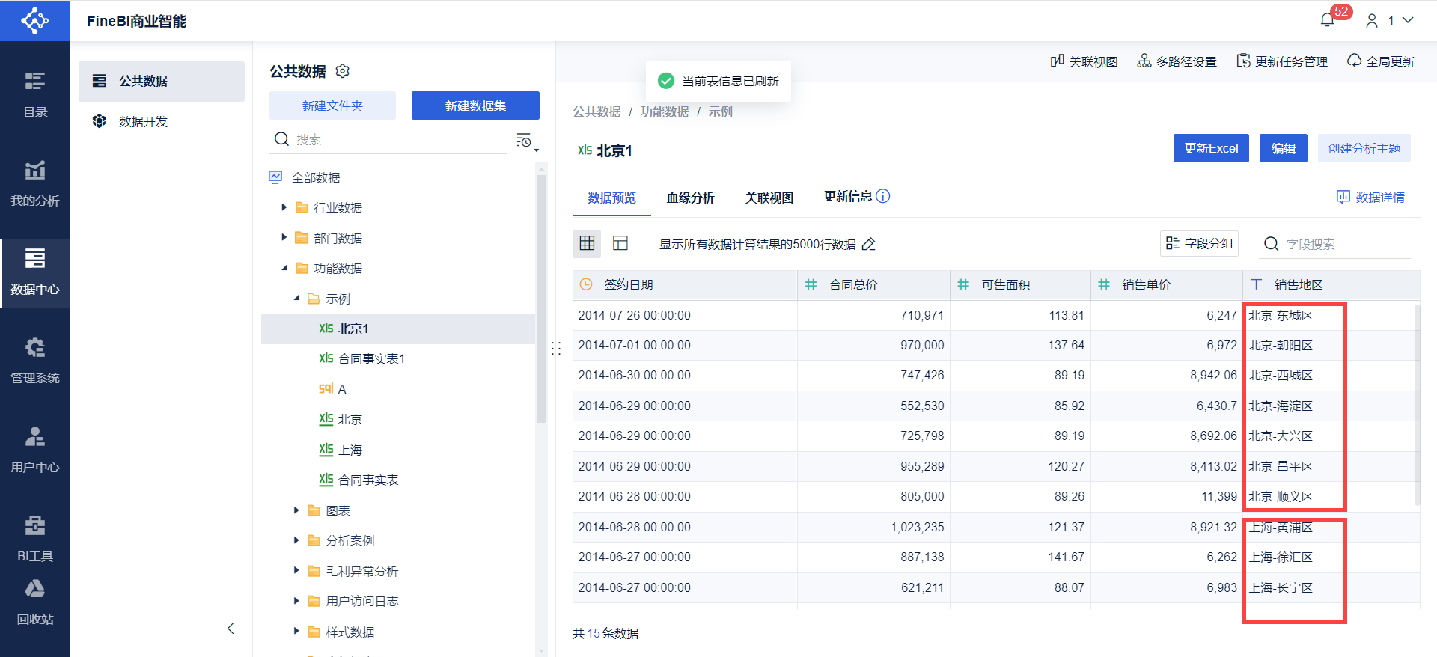Click the 编辑 button
The image size is (1437, 657).
point(1283,148)
